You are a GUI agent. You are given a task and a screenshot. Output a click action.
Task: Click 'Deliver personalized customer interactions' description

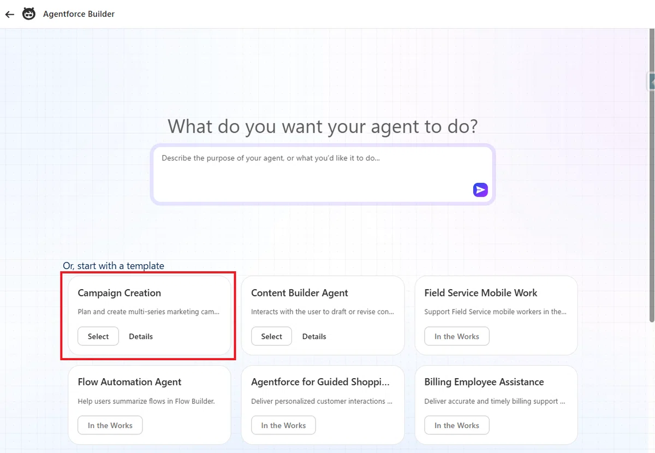tap(322, 401)
